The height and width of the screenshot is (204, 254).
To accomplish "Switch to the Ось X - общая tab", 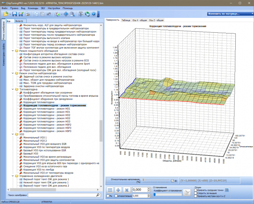I will pos(139,20).
